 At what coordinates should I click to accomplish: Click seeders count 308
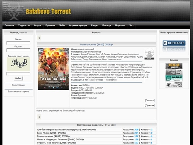coord(136,130)
